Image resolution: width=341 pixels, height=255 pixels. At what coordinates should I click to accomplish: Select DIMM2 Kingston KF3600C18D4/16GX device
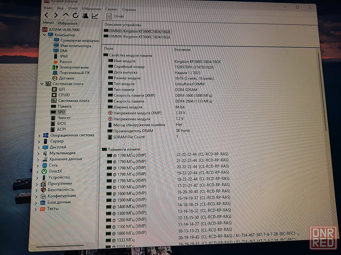click(x=137, y=31)
